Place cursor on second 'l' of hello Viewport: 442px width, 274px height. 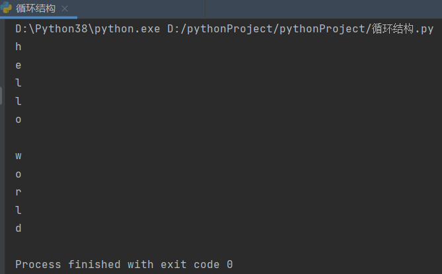tap(18, 102)
